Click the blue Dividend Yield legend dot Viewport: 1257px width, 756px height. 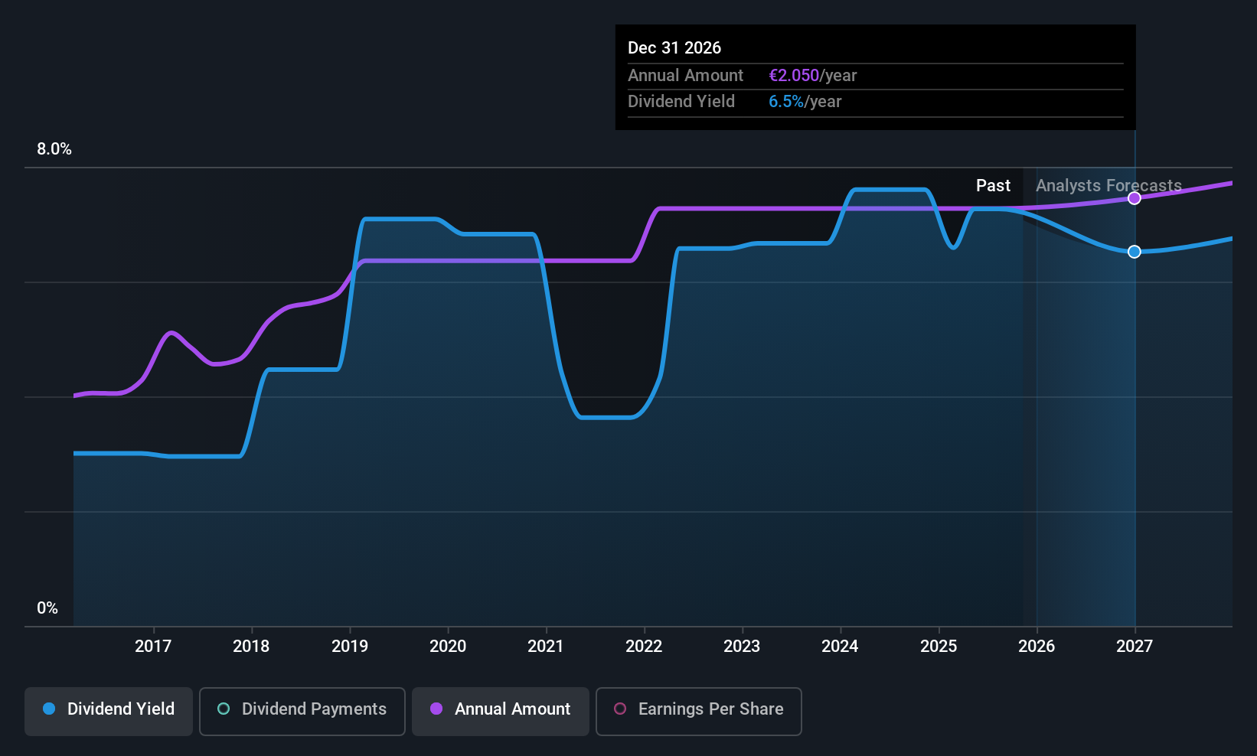click(49, 709)
